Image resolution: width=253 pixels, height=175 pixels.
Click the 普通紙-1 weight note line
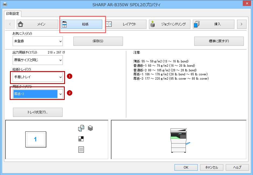164,66
